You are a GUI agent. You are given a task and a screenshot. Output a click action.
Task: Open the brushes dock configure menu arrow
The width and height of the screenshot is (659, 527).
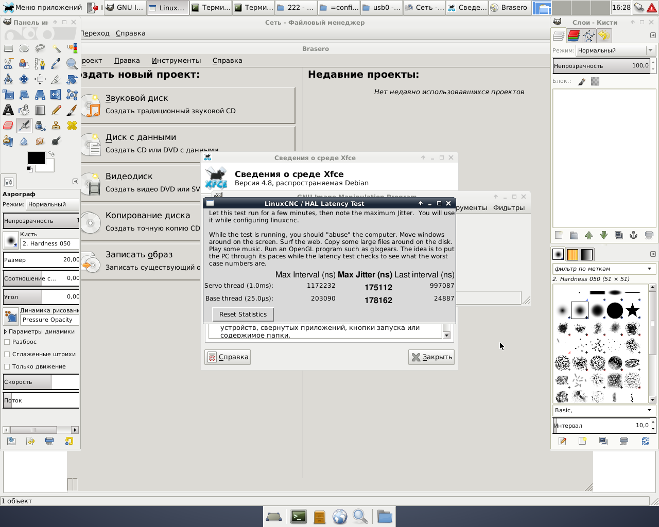click(x=653, y=254)
